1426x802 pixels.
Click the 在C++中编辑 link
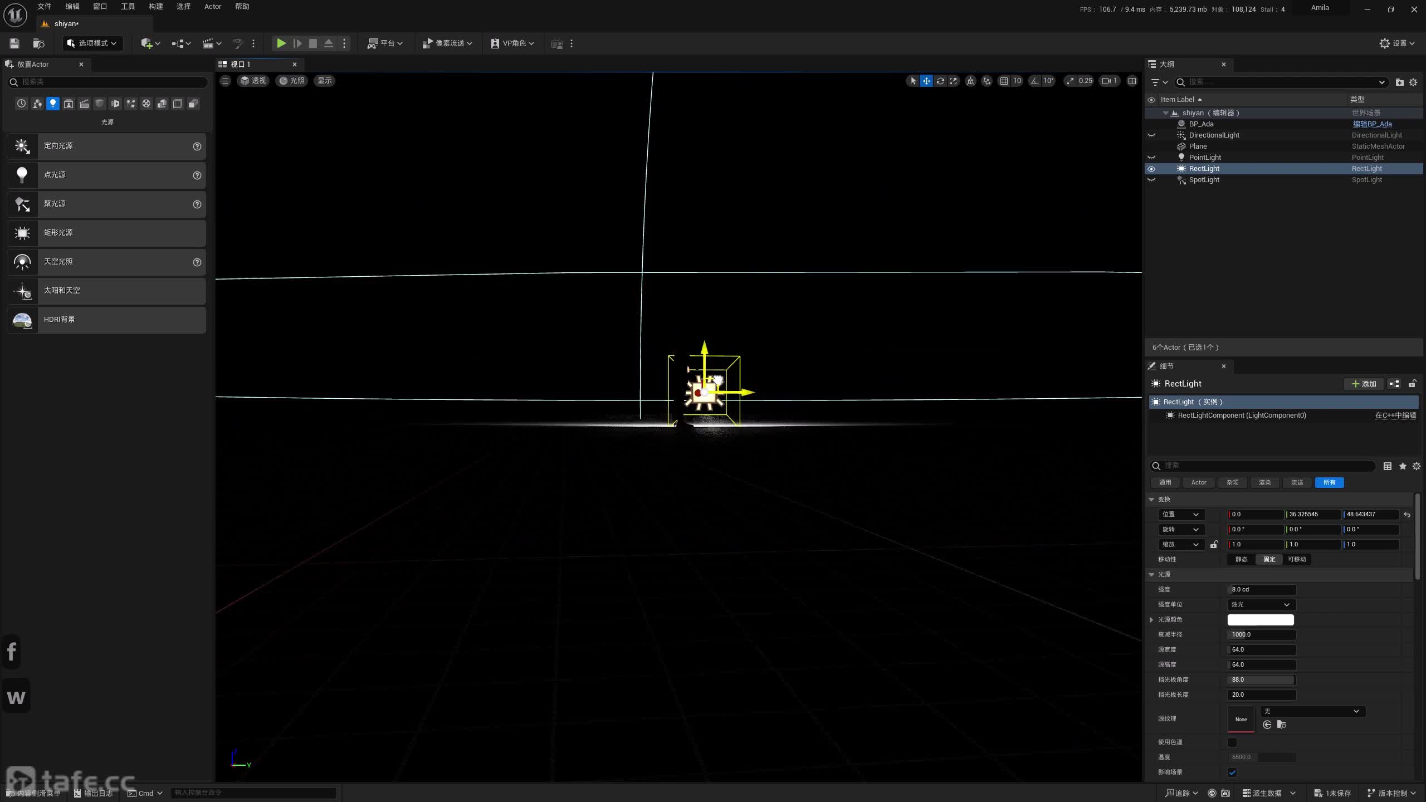pos(1395,415)
